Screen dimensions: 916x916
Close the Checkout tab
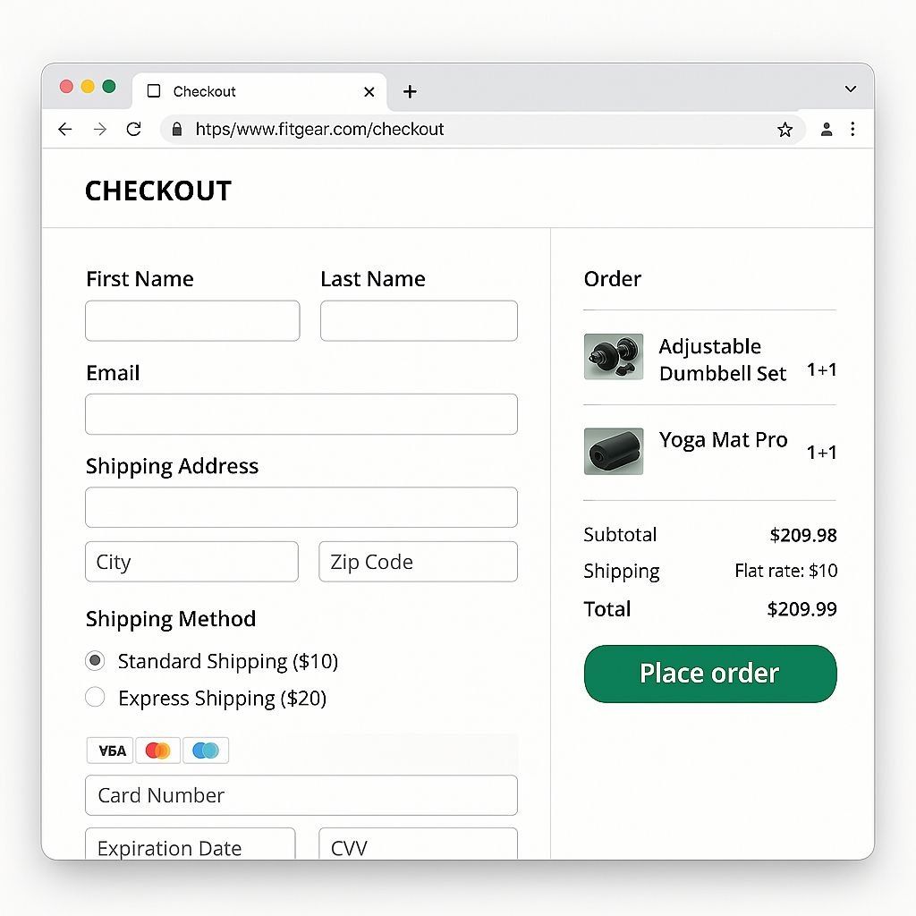point(369,91)
